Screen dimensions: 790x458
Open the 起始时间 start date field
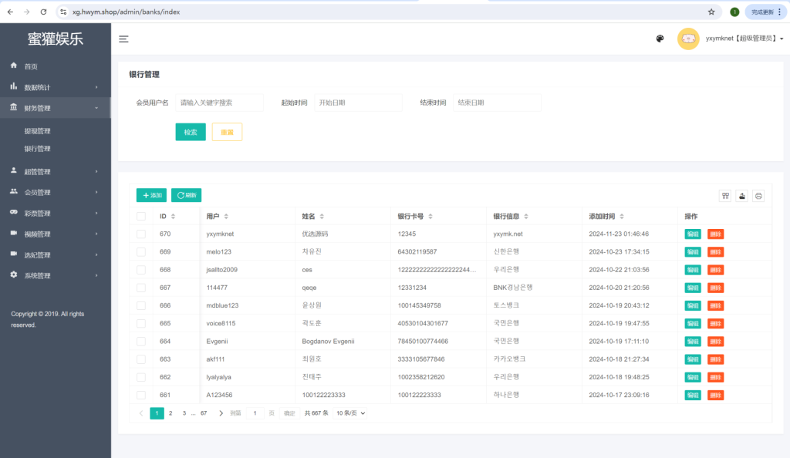pos(358,103)
